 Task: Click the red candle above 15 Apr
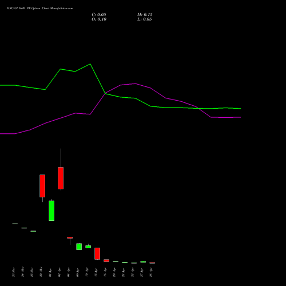[97, 253]
